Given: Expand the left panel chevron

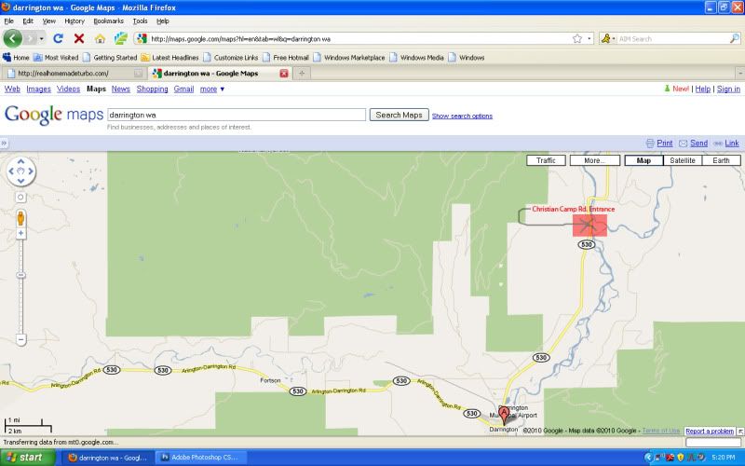Looking at the screenshot, I should [4, 143].
